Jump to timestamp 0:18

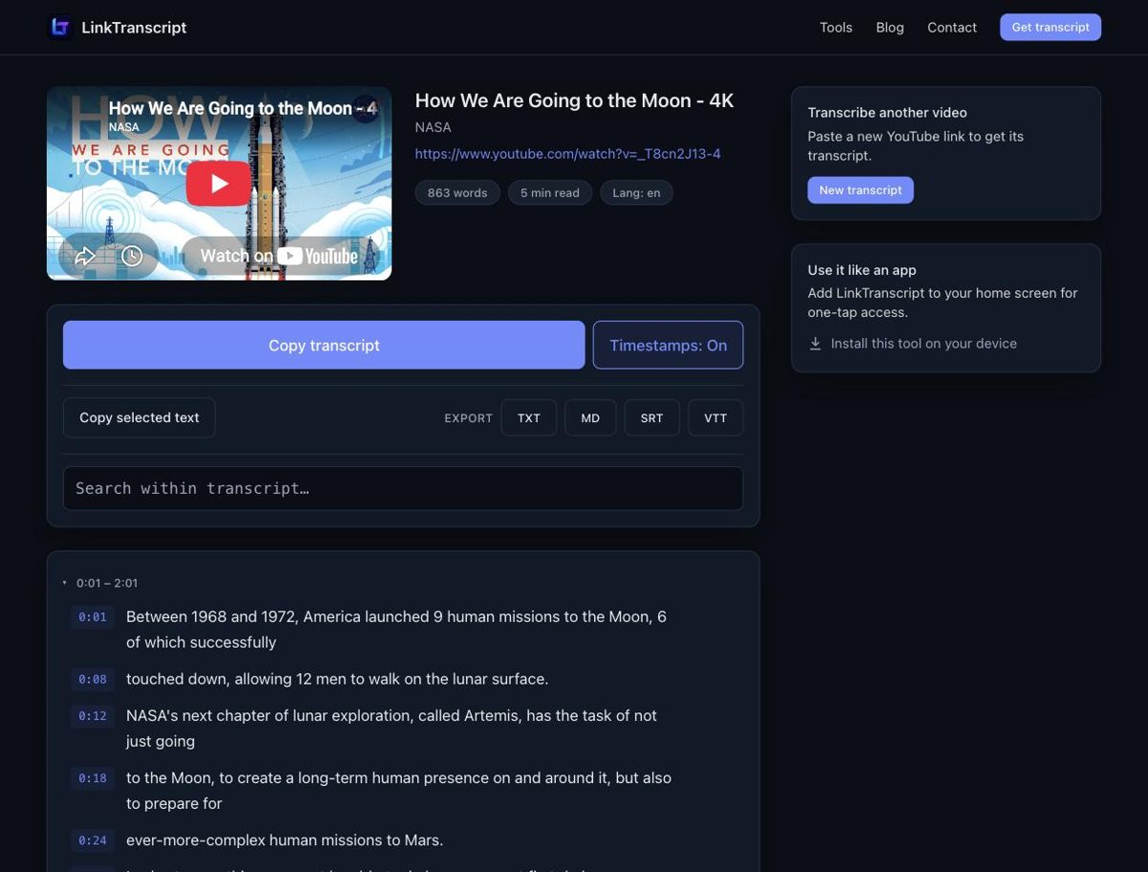pos(93,778)
